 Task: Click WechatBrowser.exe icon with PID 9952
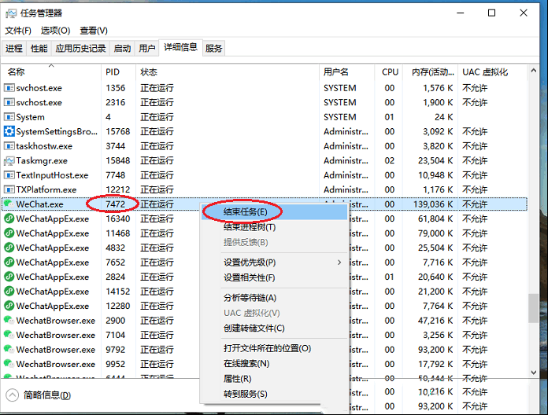(x=9, y=364)
